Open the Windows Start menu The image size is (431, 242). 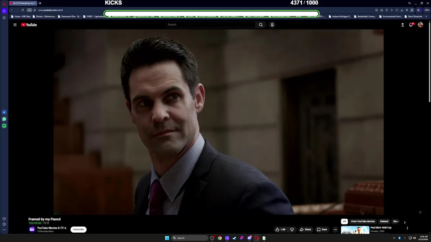tap(167, 238)
